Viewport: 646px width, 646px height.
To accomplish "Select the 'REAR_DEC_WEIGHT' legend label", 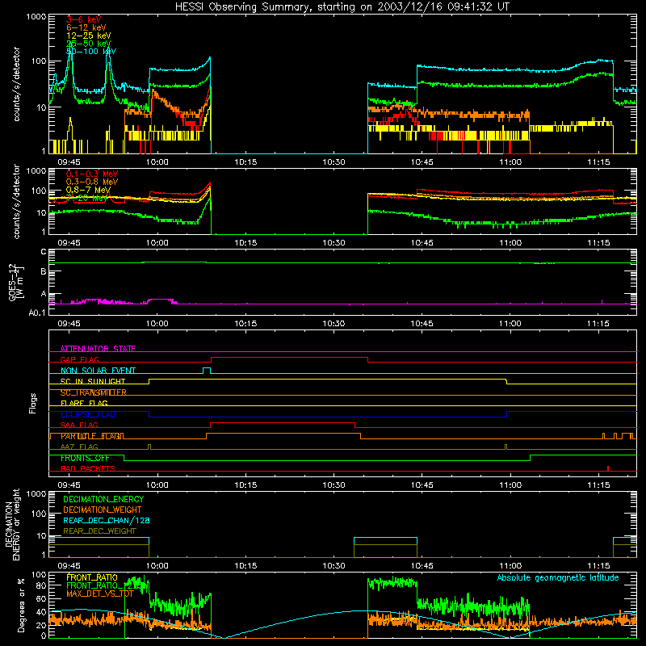I will click(x=99, y=531).
